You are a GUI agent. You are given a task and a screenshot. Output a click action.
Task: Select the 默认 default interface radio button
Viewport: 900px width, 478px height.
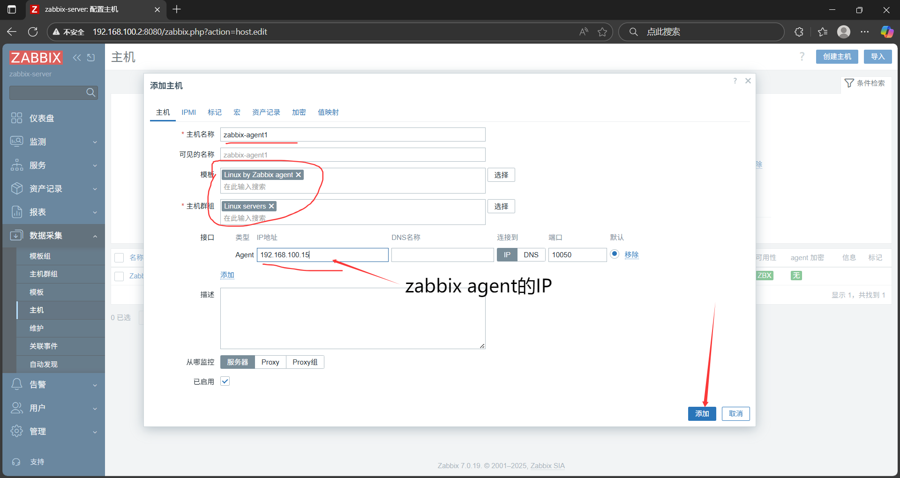[x=615, y=254]
